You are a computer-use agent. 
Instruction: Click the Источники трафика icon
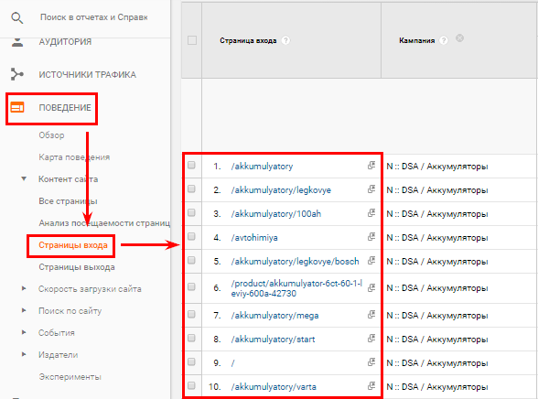16,74
